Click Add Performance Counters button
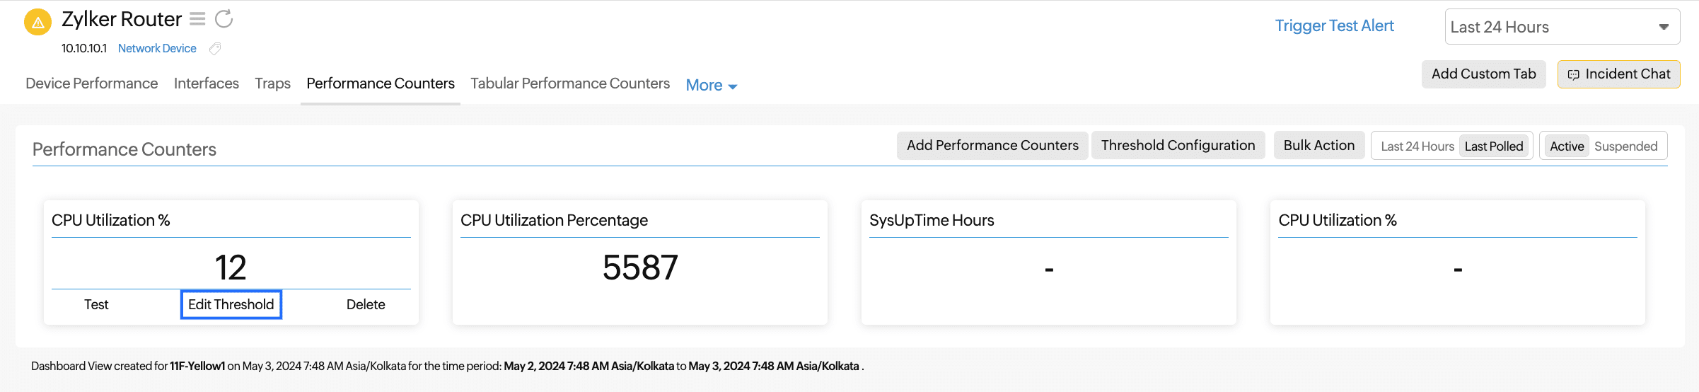The height and width of the screenshot is (392, 1699). coord(992,146)
